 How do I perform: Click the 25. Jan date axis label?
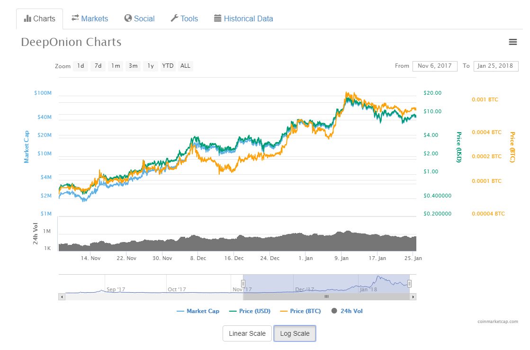(x=413, y=258)
